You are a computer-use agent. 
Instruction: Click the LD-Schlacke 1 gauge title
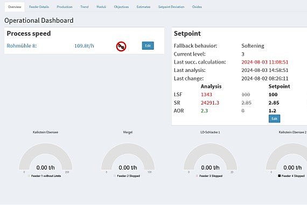(x=210, y=132)
